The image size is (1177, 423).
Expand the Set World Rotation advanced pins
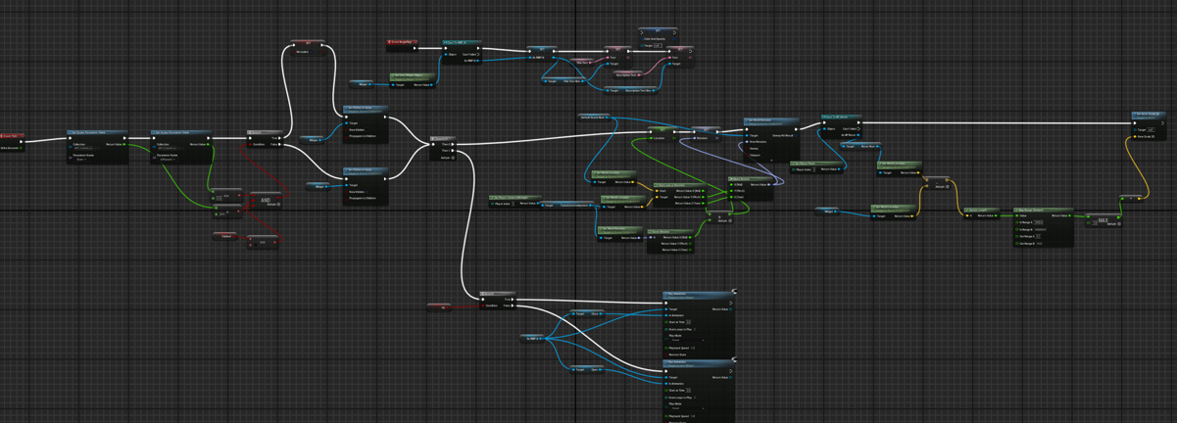(771, 160)
